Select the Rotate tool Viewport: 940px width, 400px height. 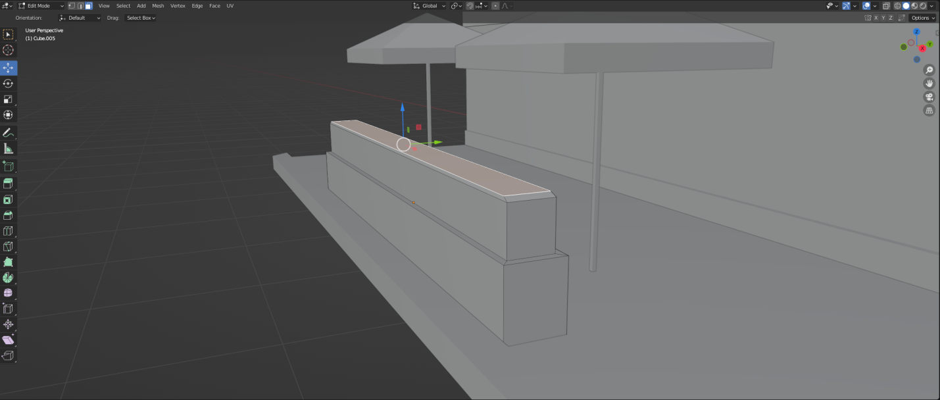click(x=9, y=84)
